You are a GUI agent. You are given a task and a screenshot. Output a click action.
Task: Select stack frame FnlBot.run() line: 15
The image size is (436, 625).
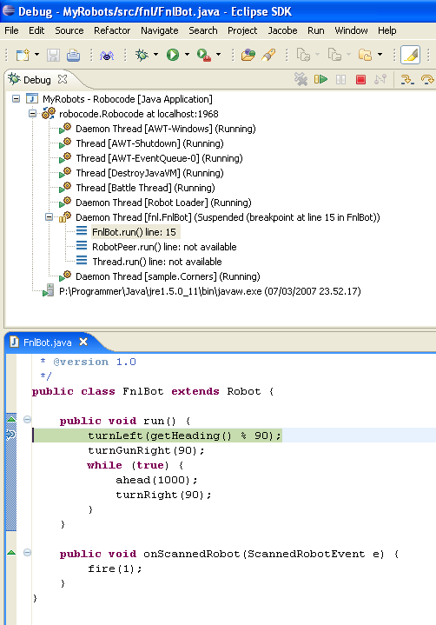(134, 232)
